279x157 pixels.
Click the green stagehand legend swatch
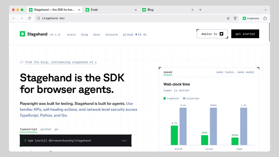(x=165, y=98)
